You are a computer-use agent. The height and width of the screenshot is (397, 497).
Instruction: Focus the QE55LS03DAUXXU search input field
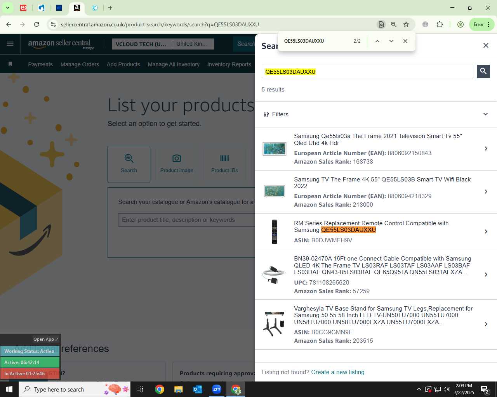pos(367,72)
